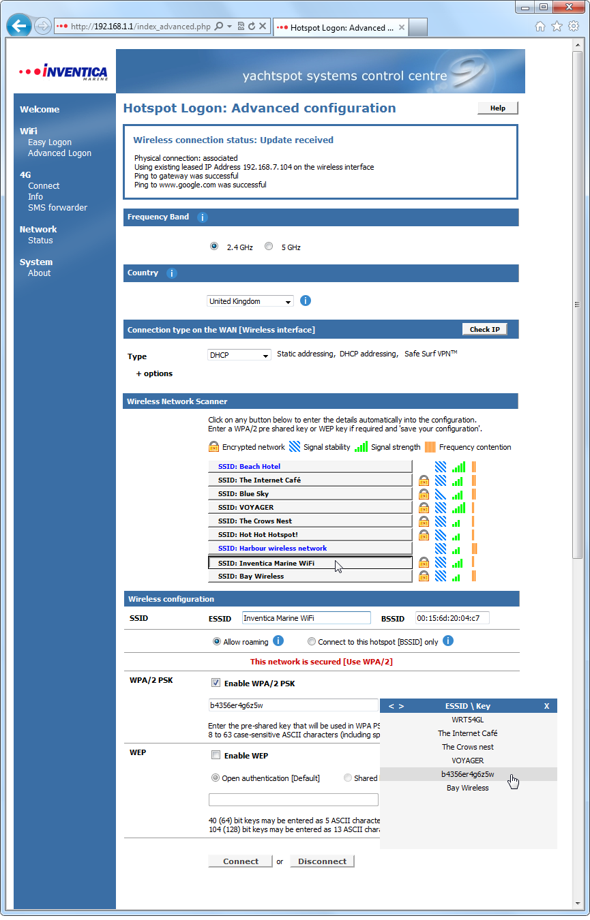Click the Inventica Marine logo
Screen dimensions: 590x920
tap(64, 72)
